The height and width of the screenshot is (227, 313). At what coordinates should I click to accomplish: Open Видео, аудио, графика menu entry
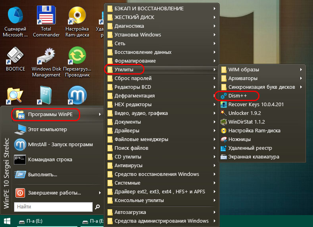coord(161,113)
